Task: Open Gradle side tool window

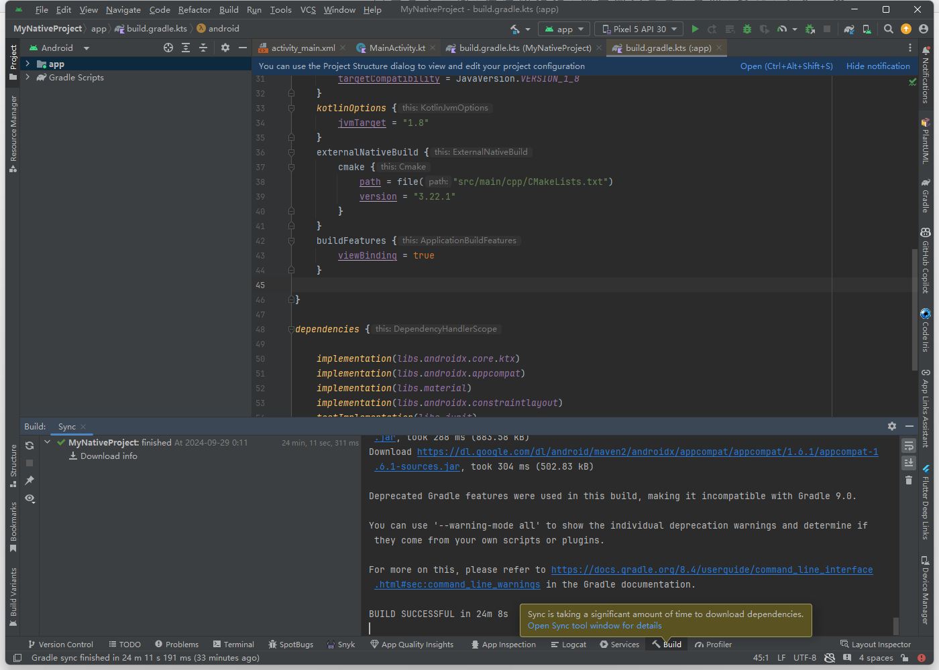Action: (926, 194)
